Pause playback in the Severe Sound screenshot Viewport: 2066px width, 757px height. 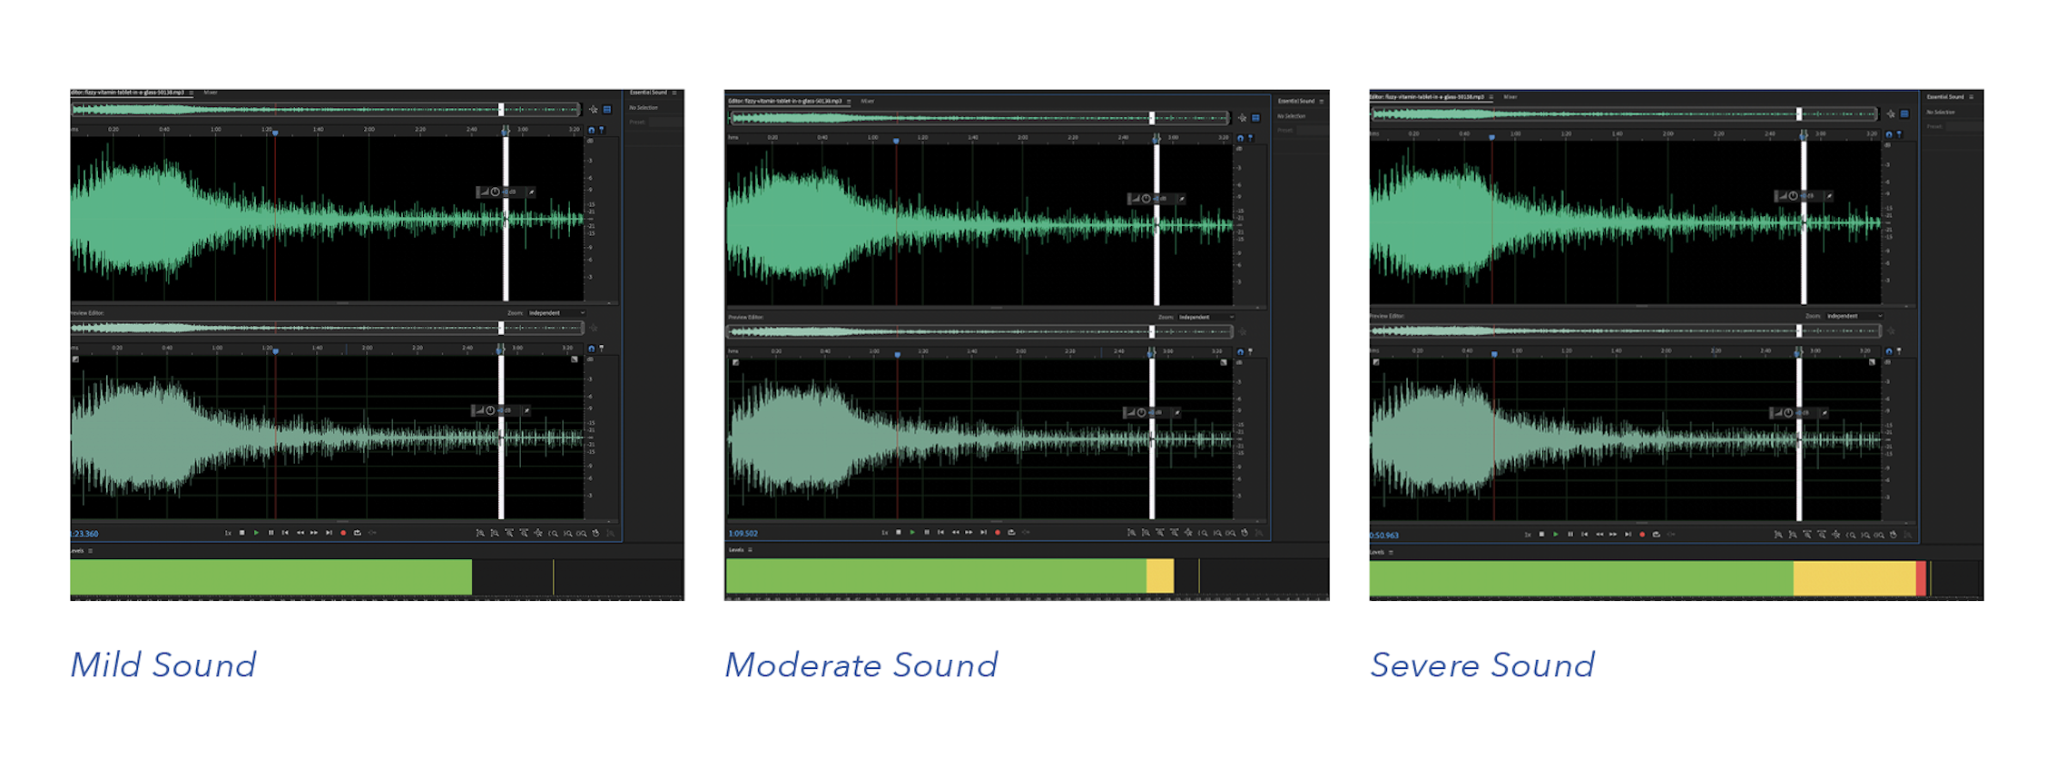(x=1570, y=535)
